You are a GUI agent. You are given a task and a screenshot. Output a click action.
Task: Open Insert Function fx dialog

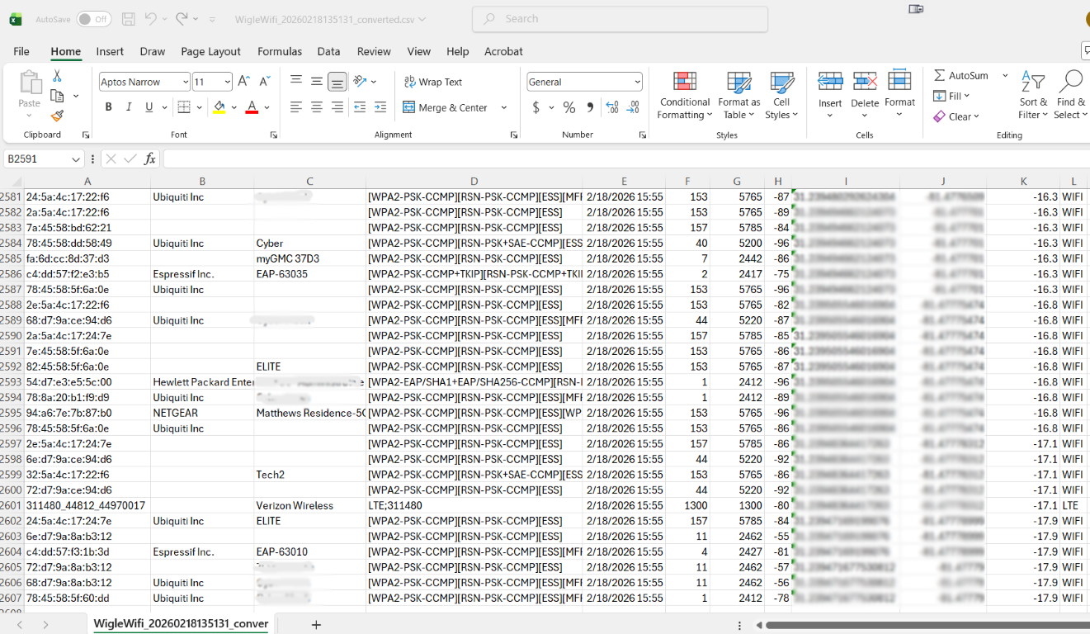(x=149, y=159)
